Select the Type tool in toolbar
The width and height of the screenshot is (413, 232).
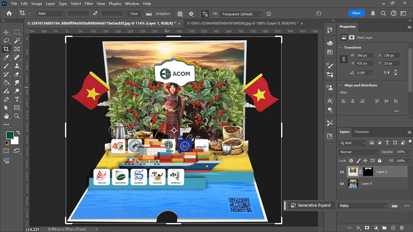(x=17, y=99)
